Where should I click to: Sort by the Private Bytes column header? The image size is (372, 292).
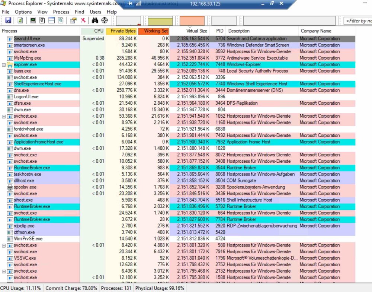tap(121, 31)
